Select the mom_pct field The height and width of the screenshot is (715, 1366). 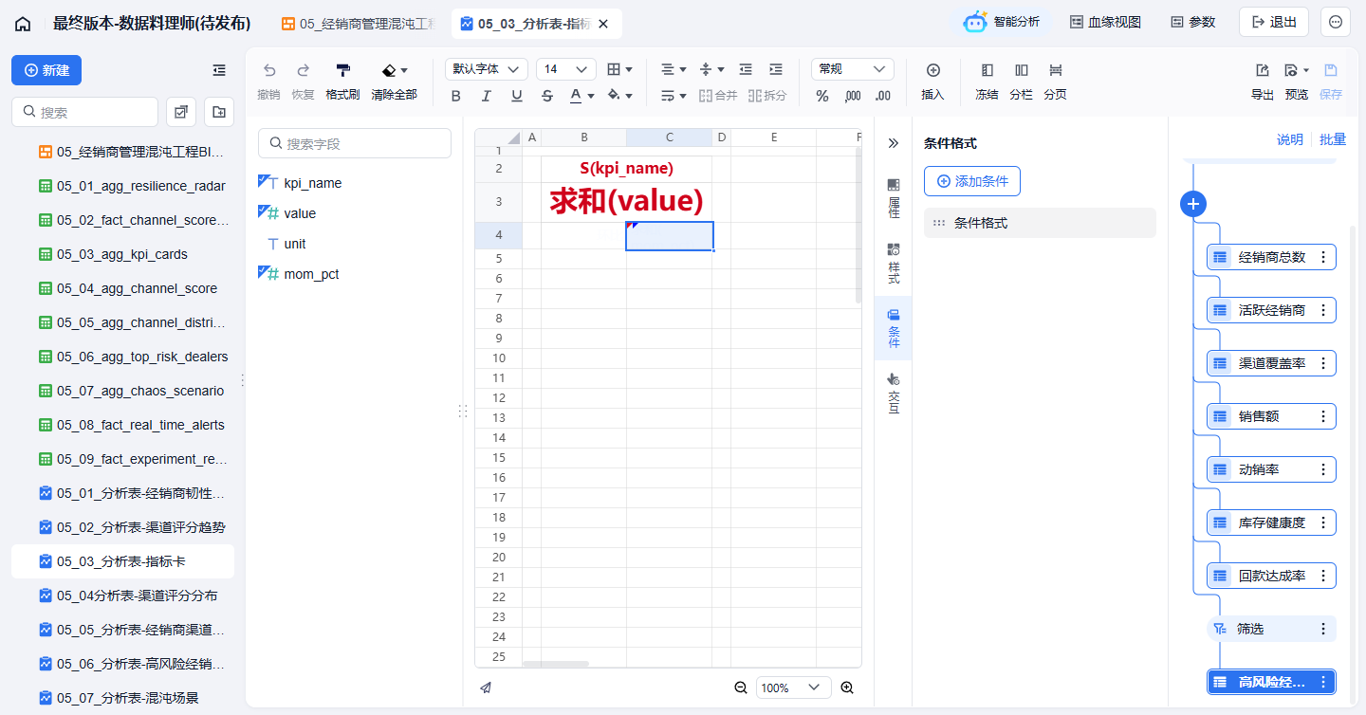tap(311, 274)
